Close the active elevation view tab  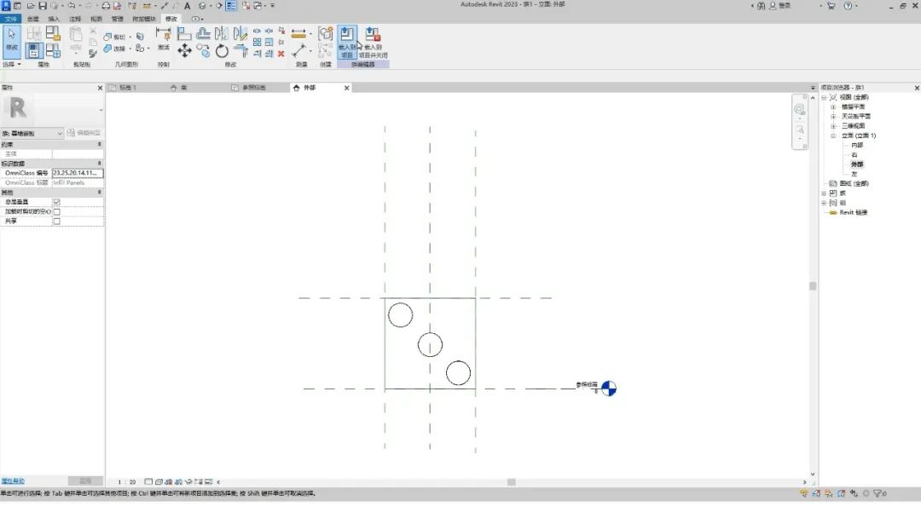(346, 88)
